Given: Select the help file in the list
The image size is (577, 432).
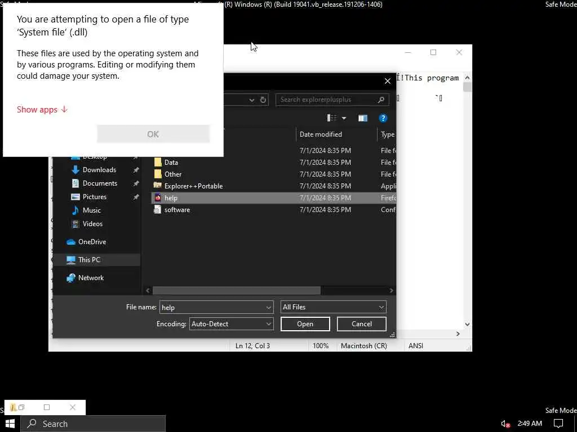Looking at the screenshot, I should [274, 197].
